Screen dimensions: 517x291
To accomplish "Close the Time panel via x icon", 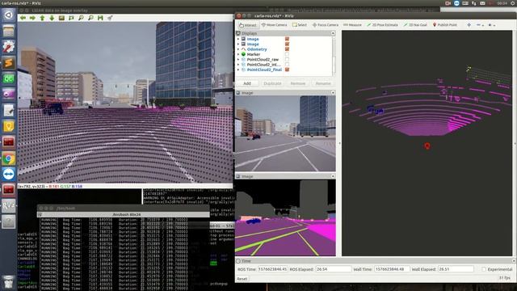I will tap(514, 260).
